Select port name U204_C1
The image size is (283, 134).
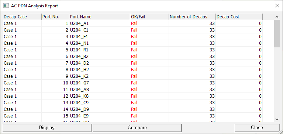(79, 30)
